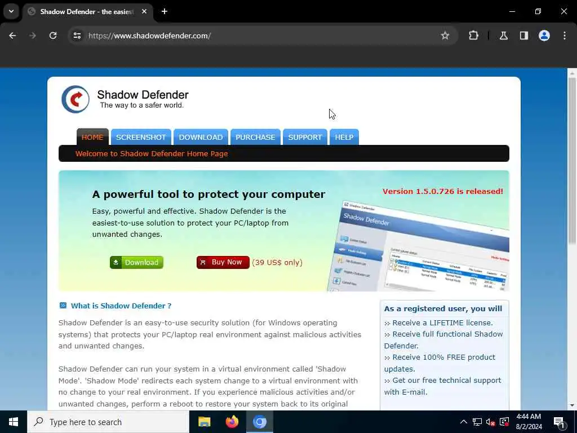Screen dimensions: 577x433
Task: Open Chrome three-dot menu
Action: [565, 36]
